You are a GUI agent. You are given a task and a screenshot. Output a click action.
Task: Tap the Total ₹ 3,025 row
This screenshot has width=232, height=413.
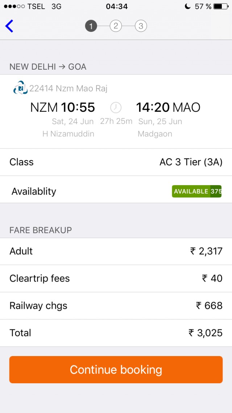click(116, 333)
